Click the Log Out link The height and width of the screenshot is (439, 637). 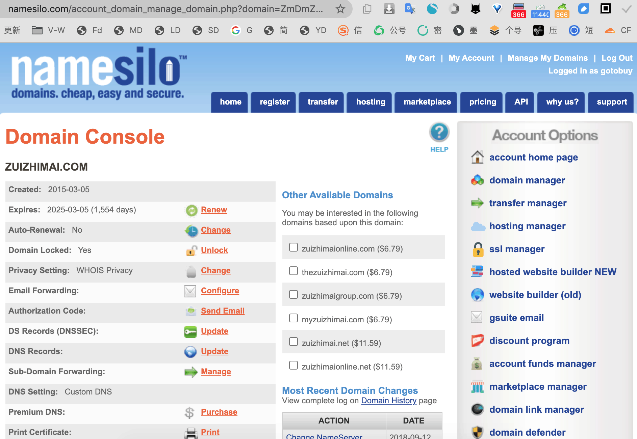point(617,58)
